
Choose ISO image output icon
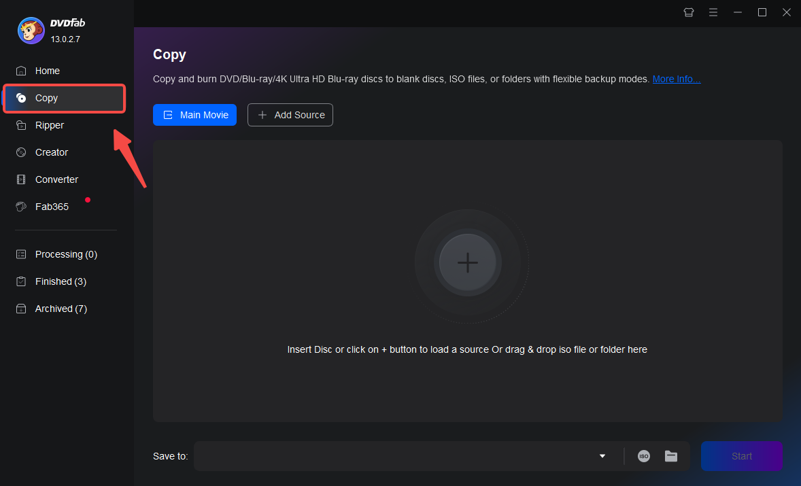tap(644, 456)
